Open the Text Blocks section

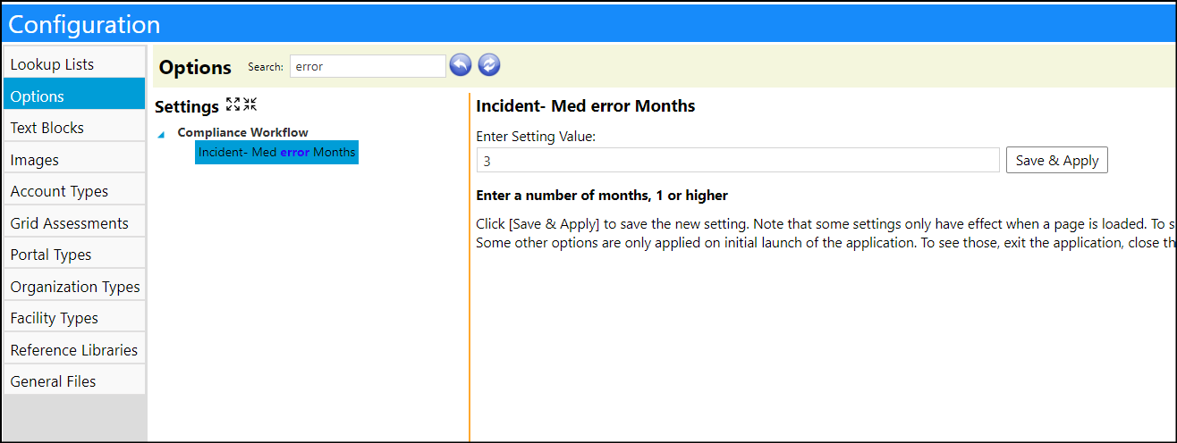point(74,128)
